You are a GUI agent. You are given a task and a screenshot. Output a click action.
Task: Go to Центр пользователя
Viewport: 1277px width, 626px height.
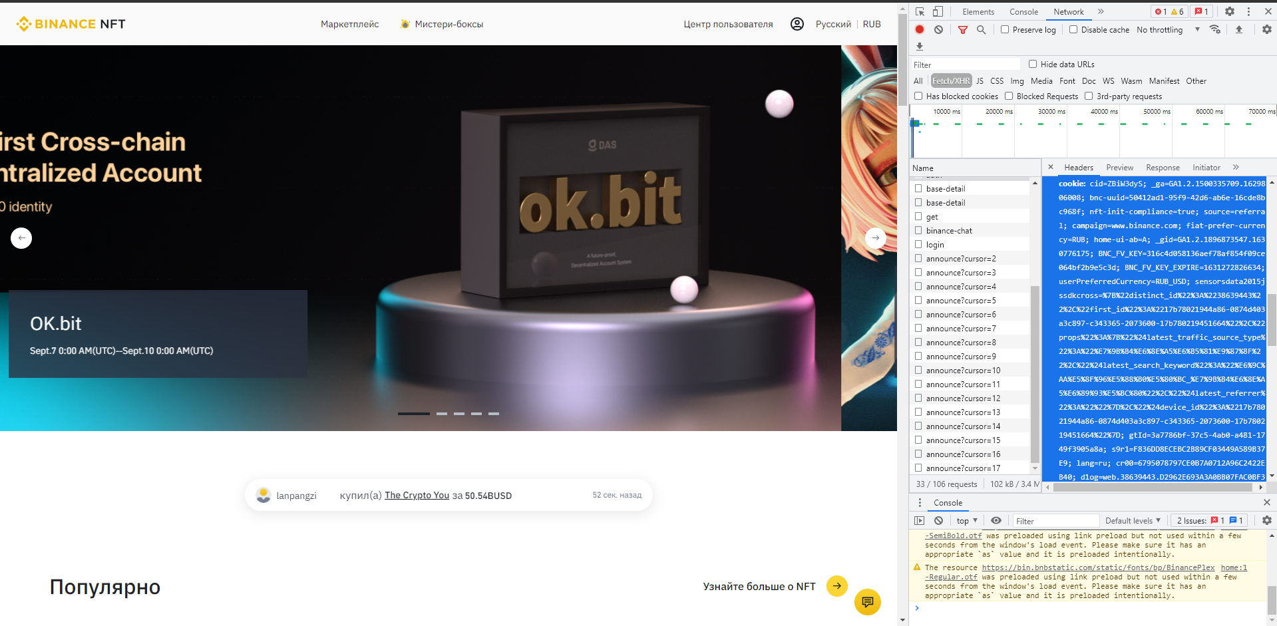[x=729, y=24]
